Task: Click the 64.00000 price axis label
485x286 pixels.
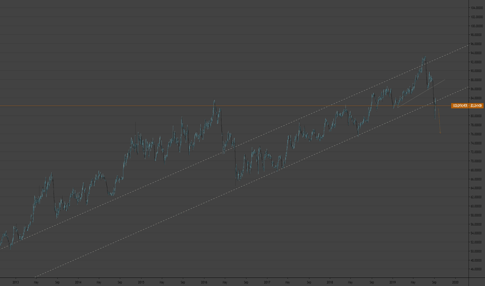Action: 477,188
